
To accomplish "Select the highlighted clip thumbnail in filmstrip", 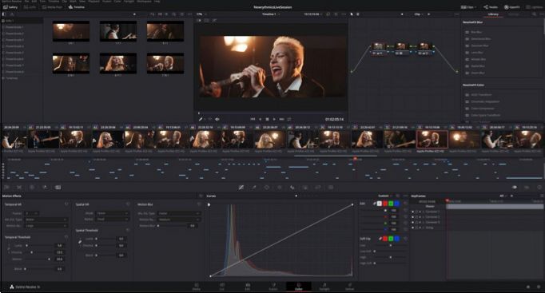I will [x=432, y=139].
